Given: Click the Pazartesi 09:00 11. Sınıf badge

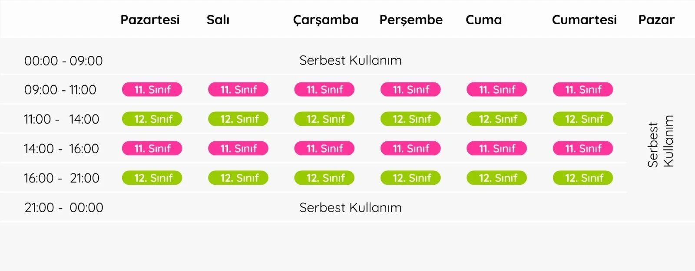Looking at the screenshot, I should 152,90.
